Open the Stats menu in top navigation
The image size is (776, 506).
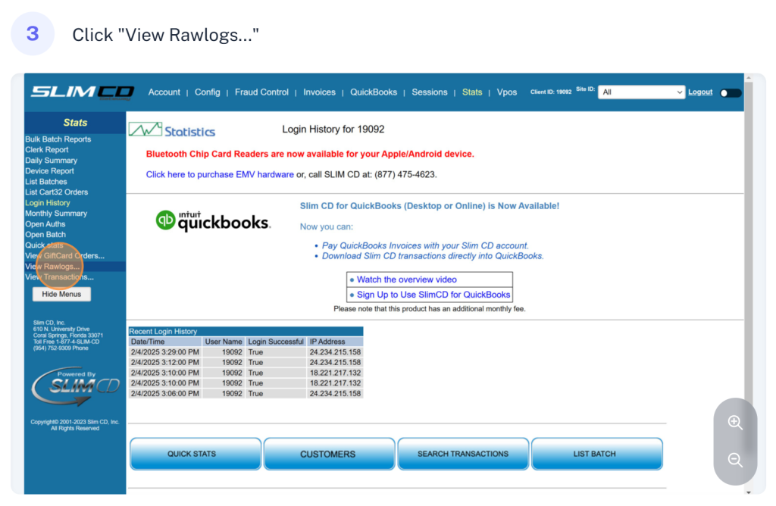[472, 92]
